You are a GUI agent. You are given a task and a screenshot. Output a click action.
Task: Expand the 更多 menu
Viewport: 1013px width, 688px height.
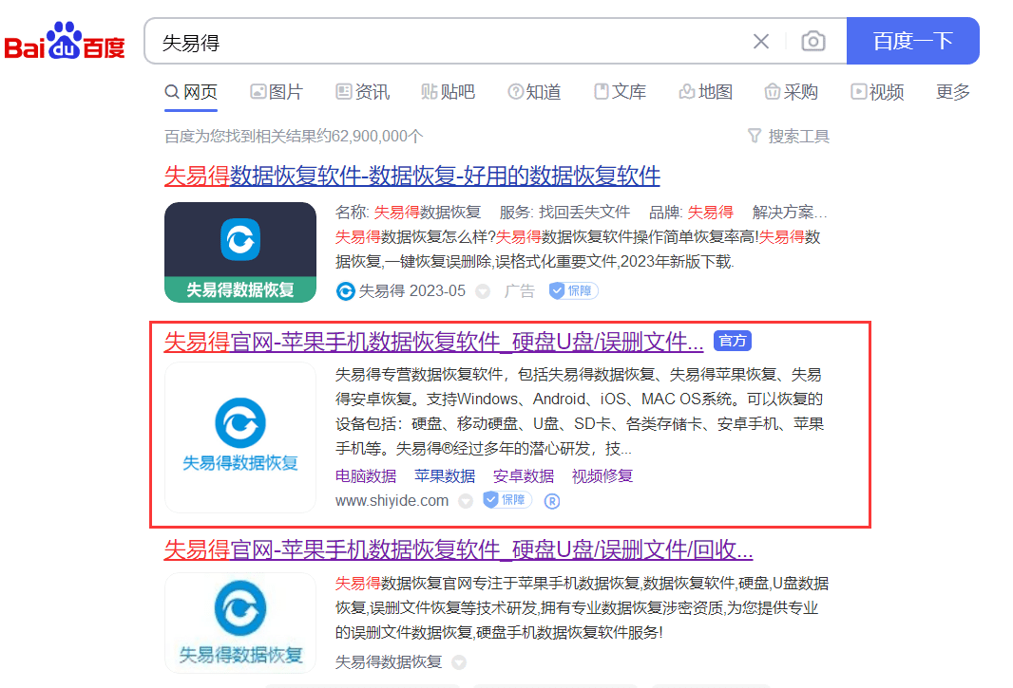point(953,92)
